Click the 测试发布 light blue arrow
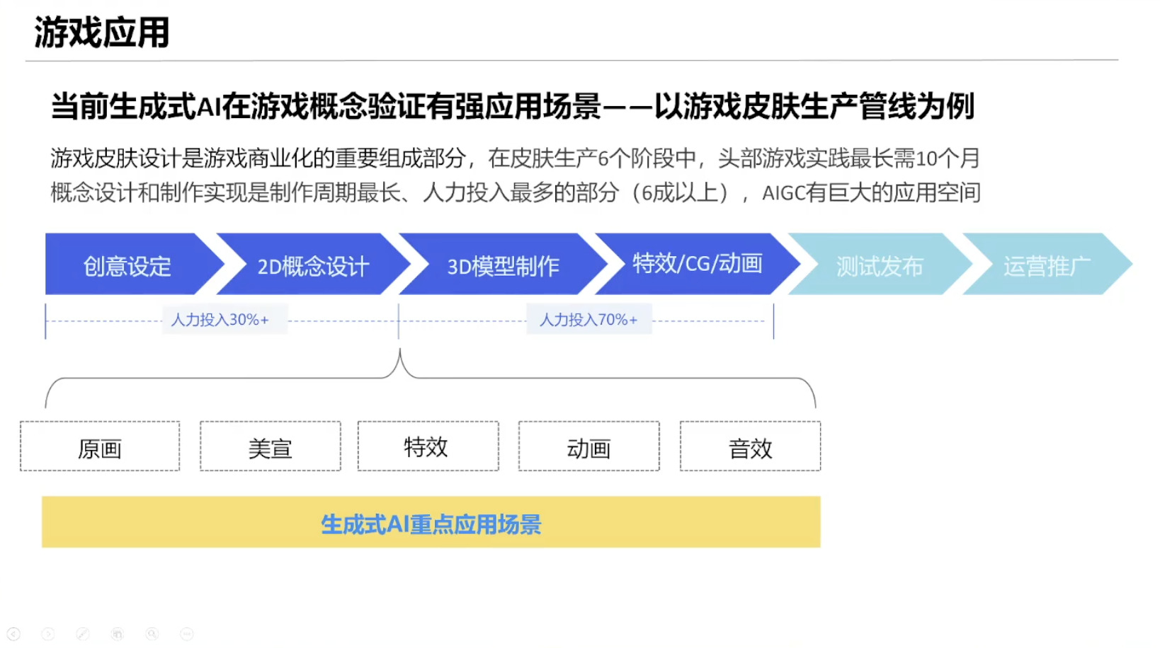Viewport: 1160px width, 648px height. [879, 266]
